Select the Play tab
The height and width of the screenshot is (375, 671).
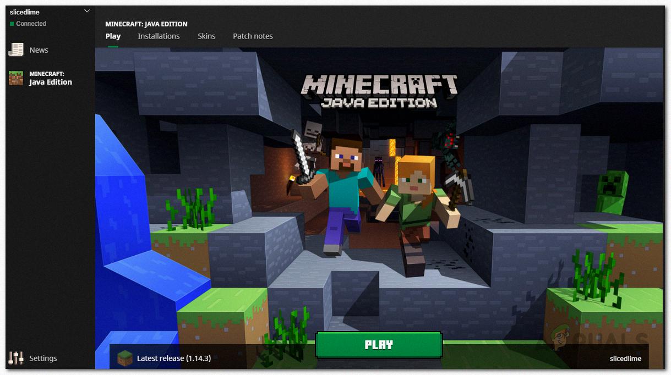point(113,36)
